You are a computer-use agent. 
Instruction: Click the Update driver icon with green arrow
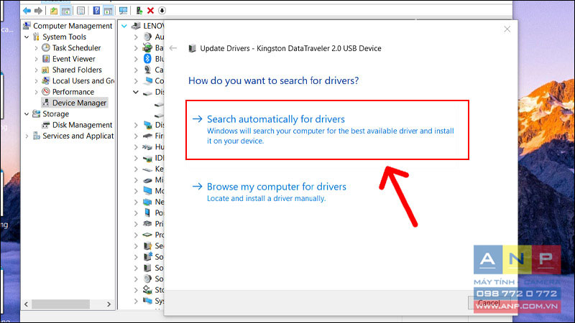click(x=139, y=11)
